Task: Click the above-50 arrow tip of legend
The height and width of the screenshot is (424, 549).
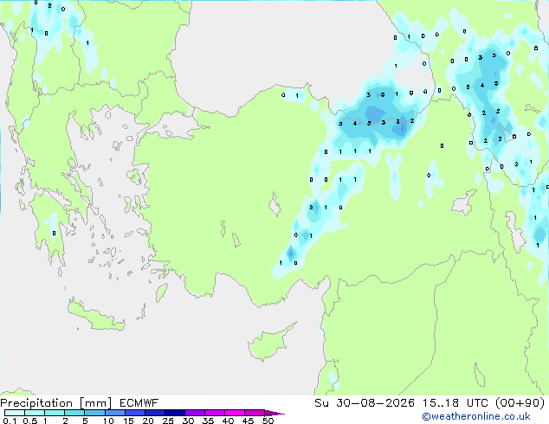Action: (274, 413)
